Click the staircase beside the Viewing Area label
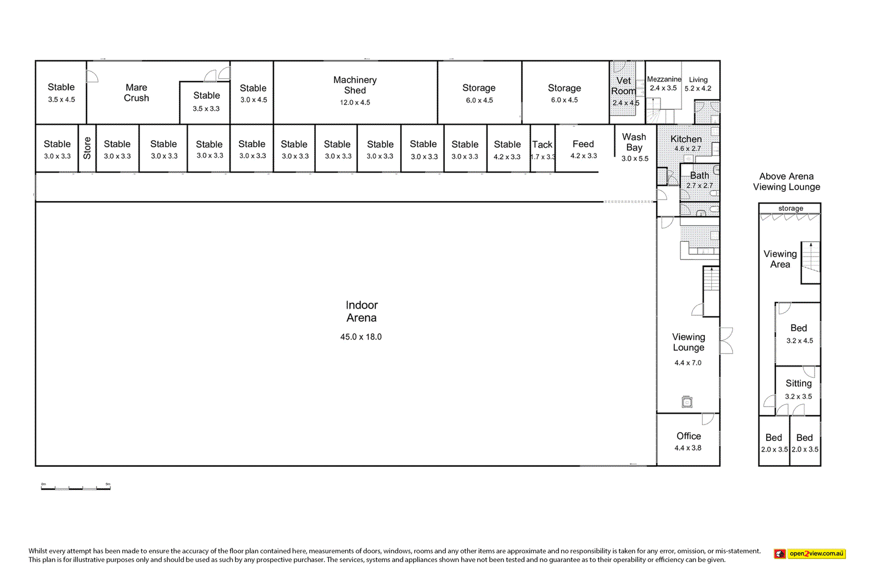 [x=810, y=263]
